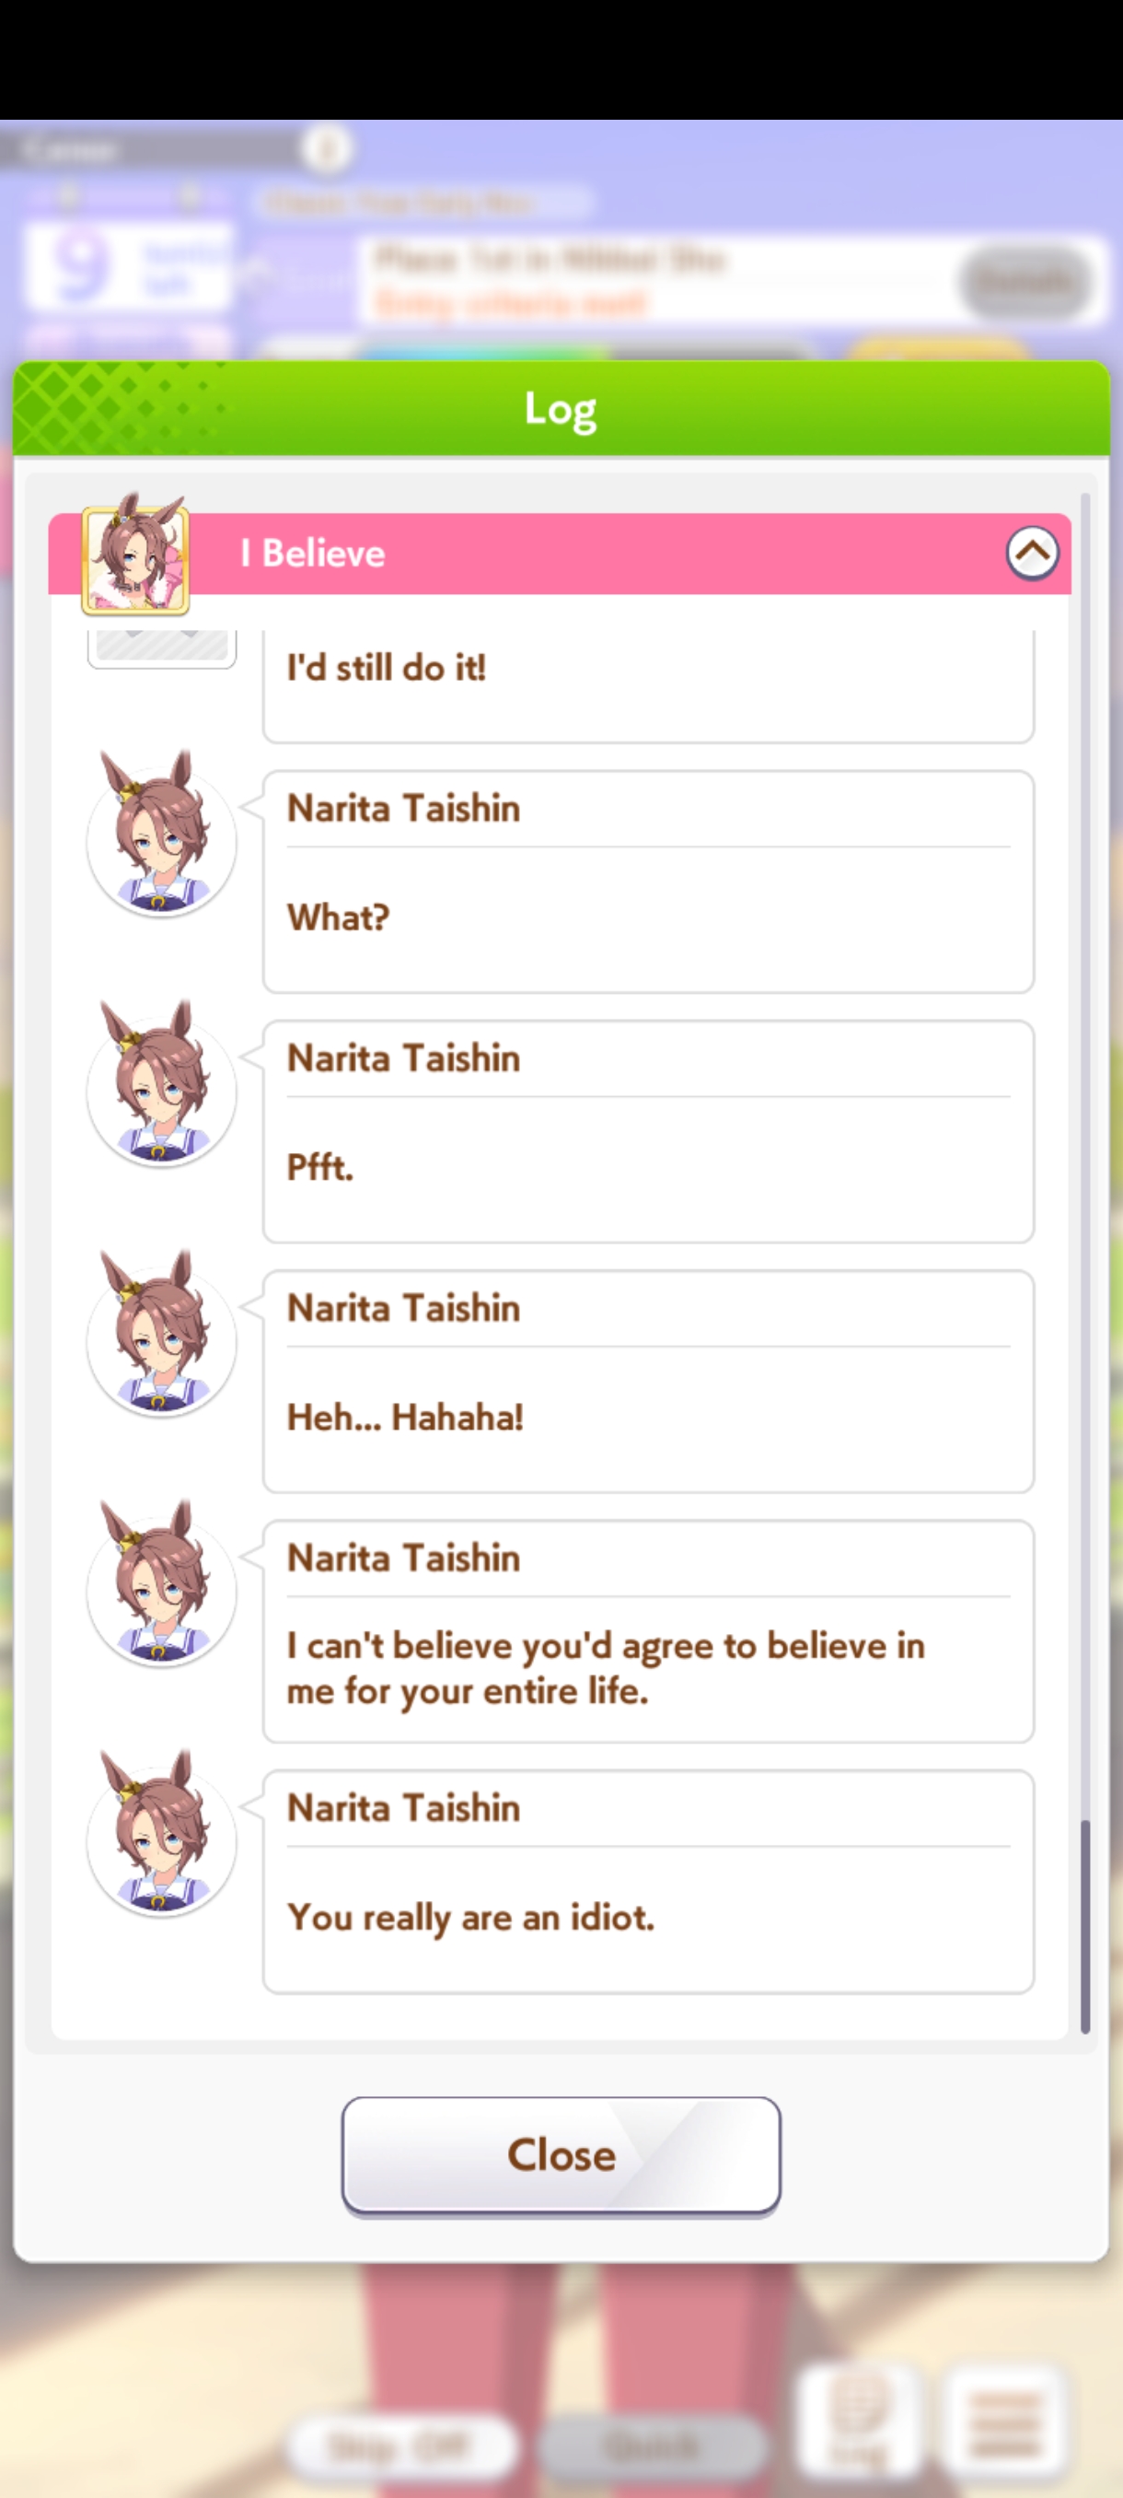Select the 'Heh... Hahaha!' dialogue bubble

pyautogui.click(x=648, y=1382)
